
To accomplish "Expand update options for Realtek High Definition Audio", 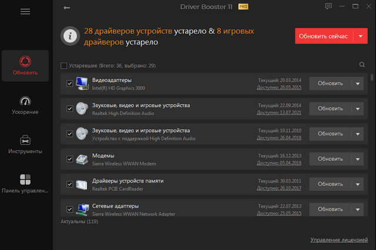I will point(358,109).
